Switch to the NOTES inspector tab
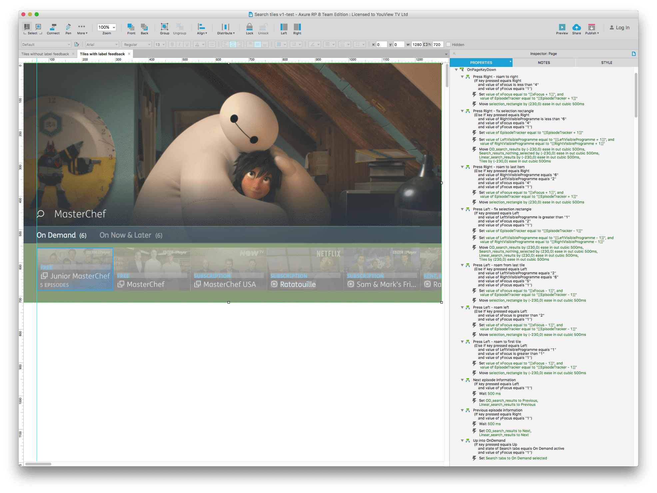 click(544, 63)
